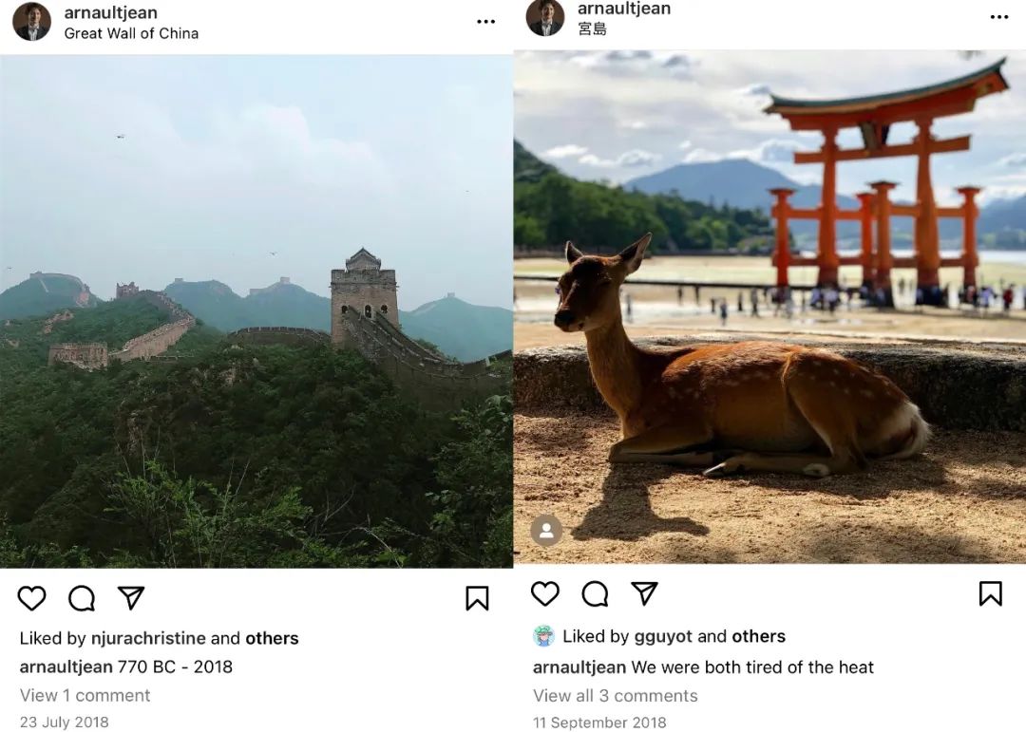Open options menu on the Great Wall post

[x=485, y=20]
